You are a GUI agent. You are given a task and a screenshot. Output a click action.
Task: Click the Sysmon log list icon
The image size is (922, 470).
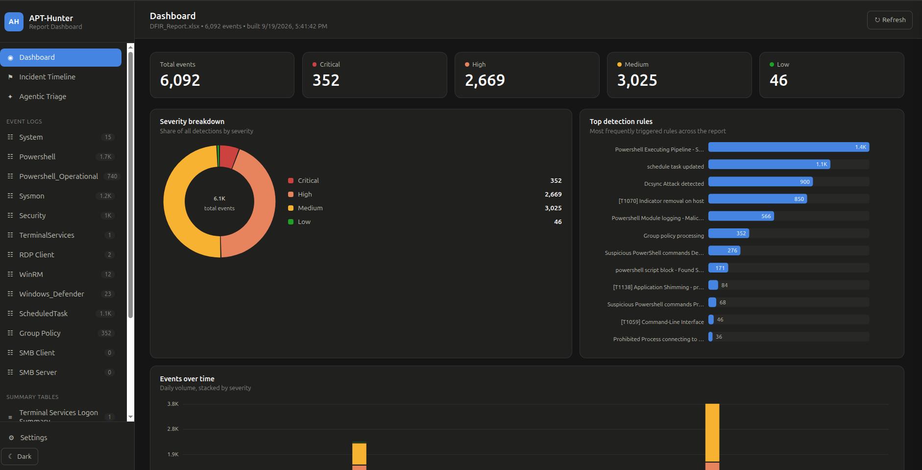coord(10,196)
